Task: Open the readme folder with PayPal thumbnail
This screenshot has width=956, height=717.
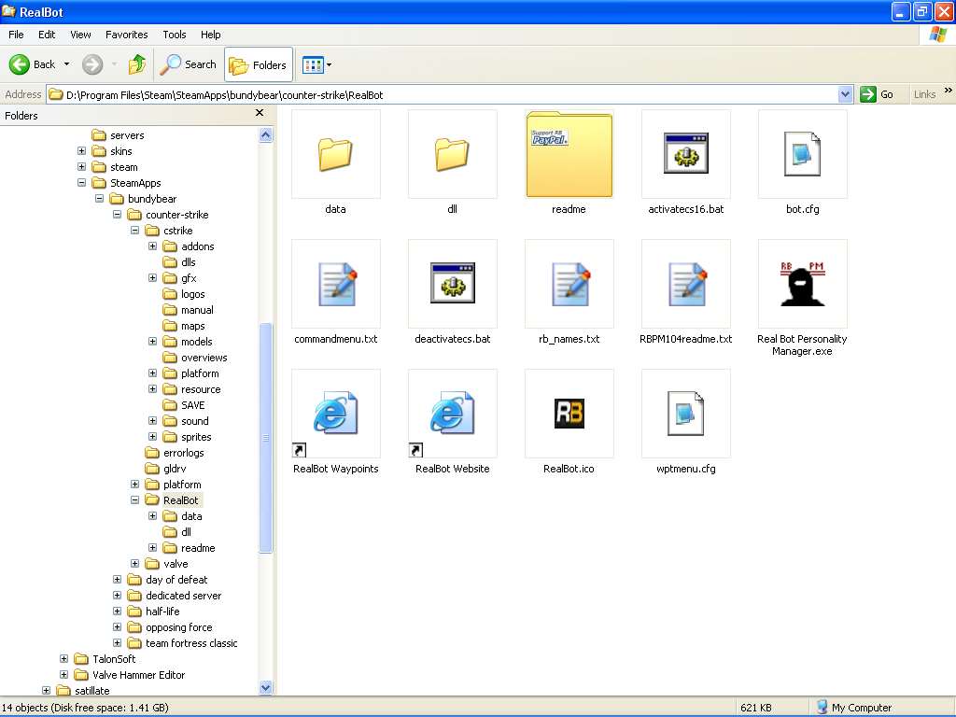Action: [x=569, y=154]
